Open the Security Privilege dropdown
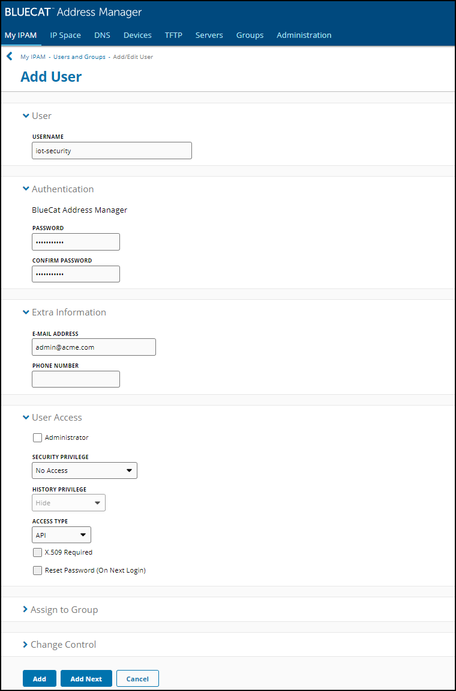The image size is (456, 691). coord(85,470)
